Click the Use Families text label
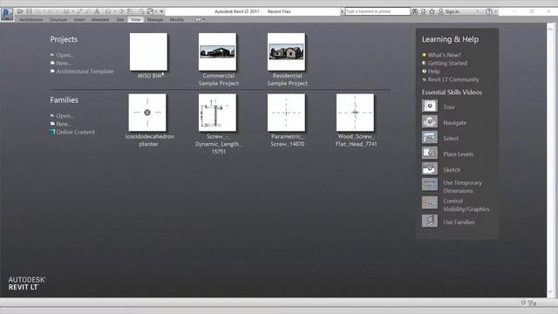Screen dimensions: 558x314 [x=459, y=222]
